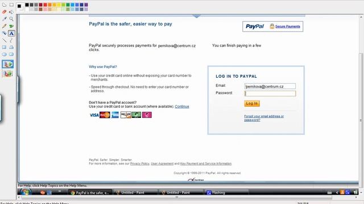Choose the dark green palette swatch
The height and width of the screenshot is (204, 364).
pyautogui.click(x=68, y=5)
